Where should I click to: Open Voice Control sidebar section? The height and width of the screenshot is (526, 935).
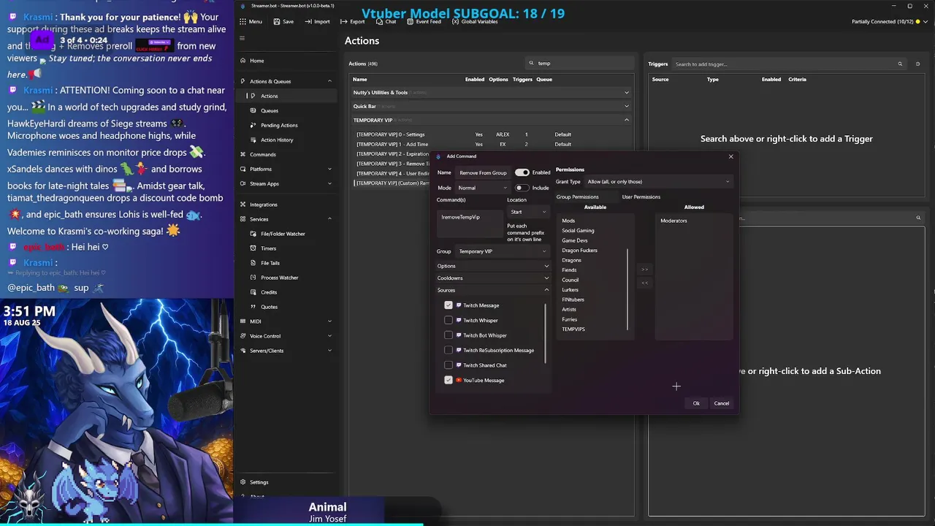(286, 336)
